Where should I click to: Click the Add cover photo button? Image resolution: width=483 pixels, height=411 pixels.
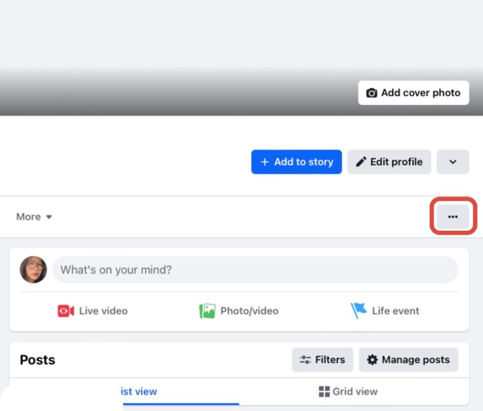point(413,93)
